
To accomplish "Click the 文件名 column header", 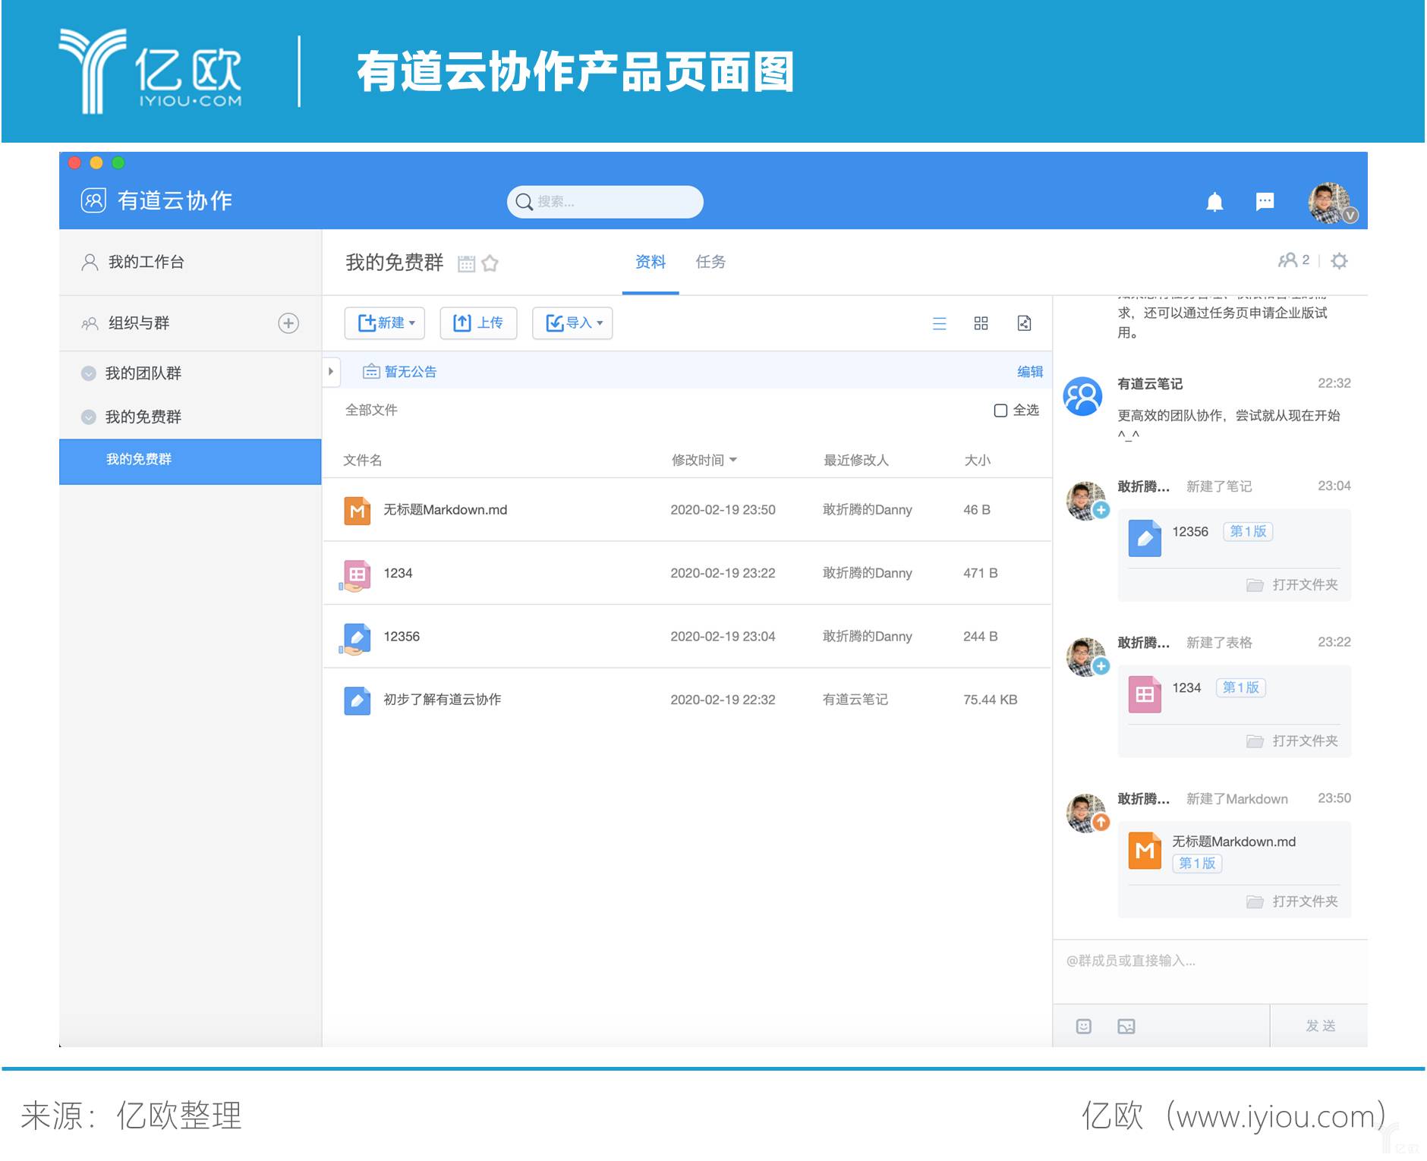I will tap(363, 461).
